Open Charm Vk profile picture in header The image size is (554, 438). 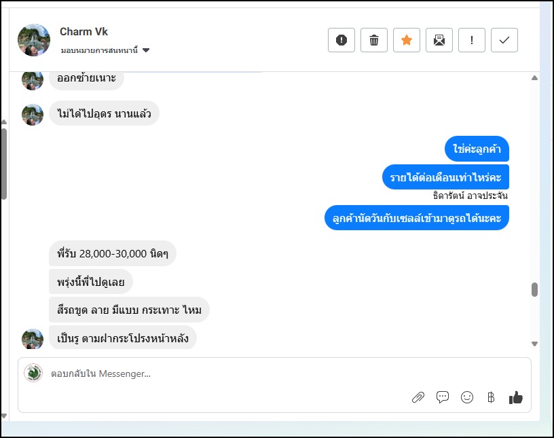tap(34, 40)
